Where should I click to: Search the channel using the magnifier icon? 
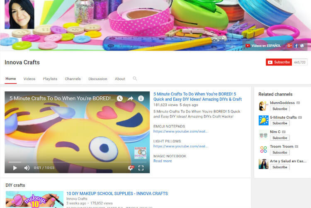[135, 78]
